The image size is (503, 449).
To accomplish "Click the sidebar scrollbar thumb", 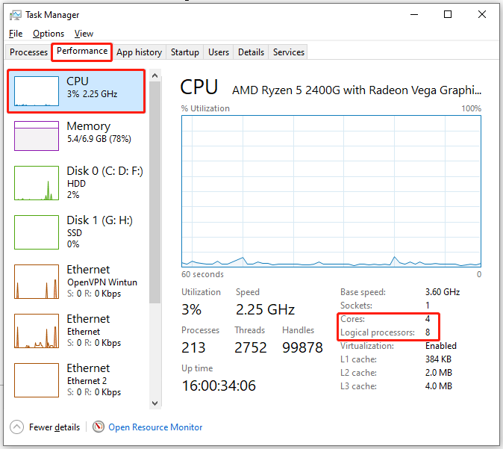I will [155, 193].
